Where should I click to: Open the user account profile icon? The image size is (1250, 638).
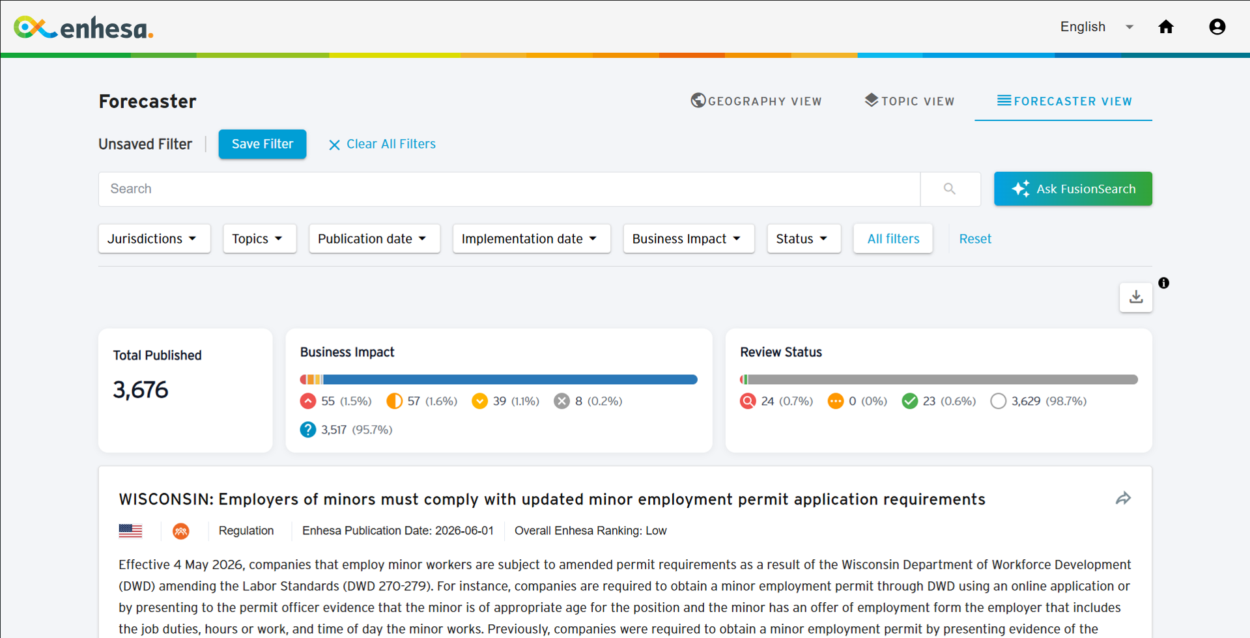[x=1217, y=27]
